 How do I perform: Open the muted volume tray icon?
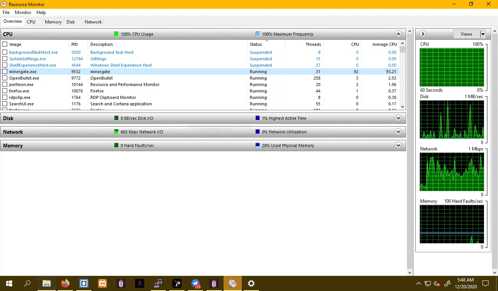(437, 283)
